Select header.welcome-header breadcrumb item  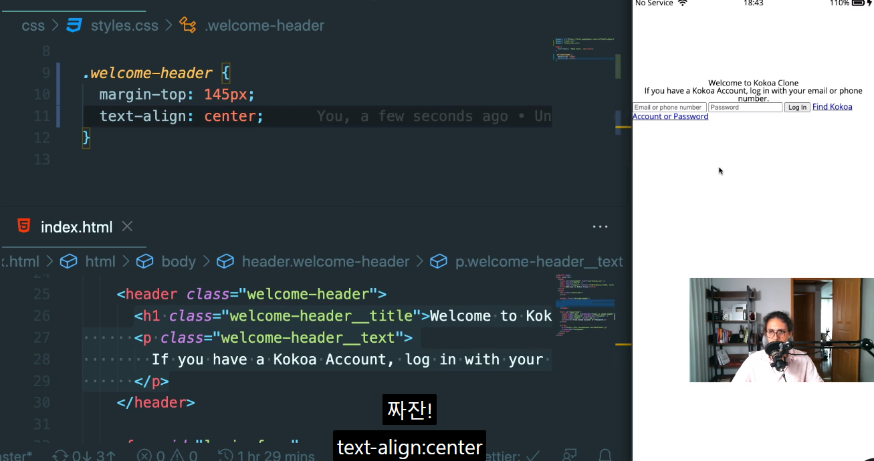tap(325, 261)
